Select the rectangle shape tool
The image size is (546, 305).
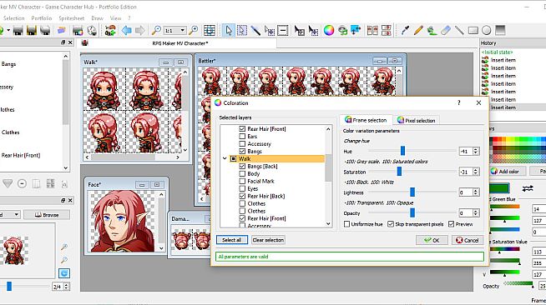point(473,31)
